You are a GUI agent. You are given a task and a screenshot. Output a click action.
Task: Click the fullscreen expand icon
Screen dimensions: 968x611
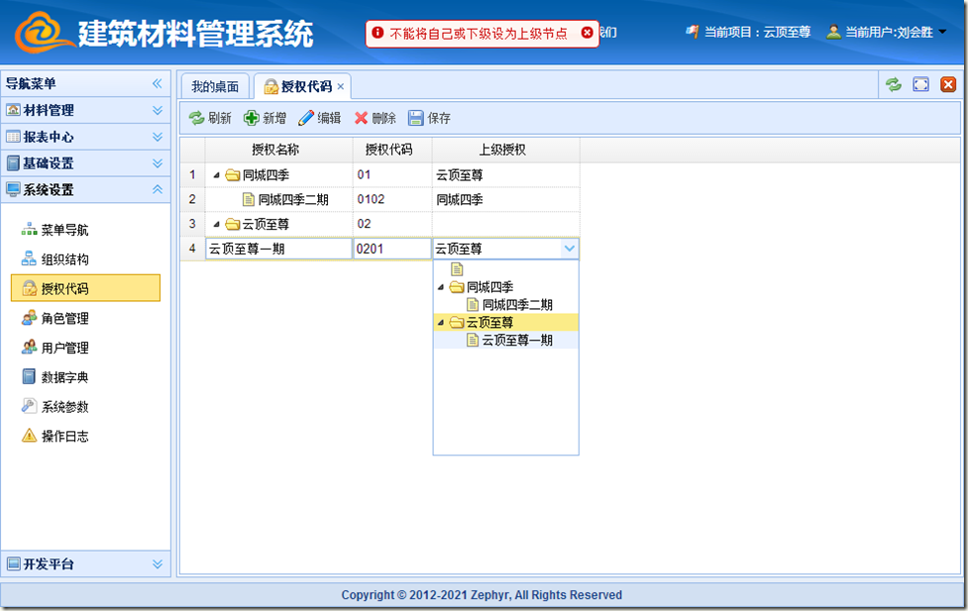920,85
